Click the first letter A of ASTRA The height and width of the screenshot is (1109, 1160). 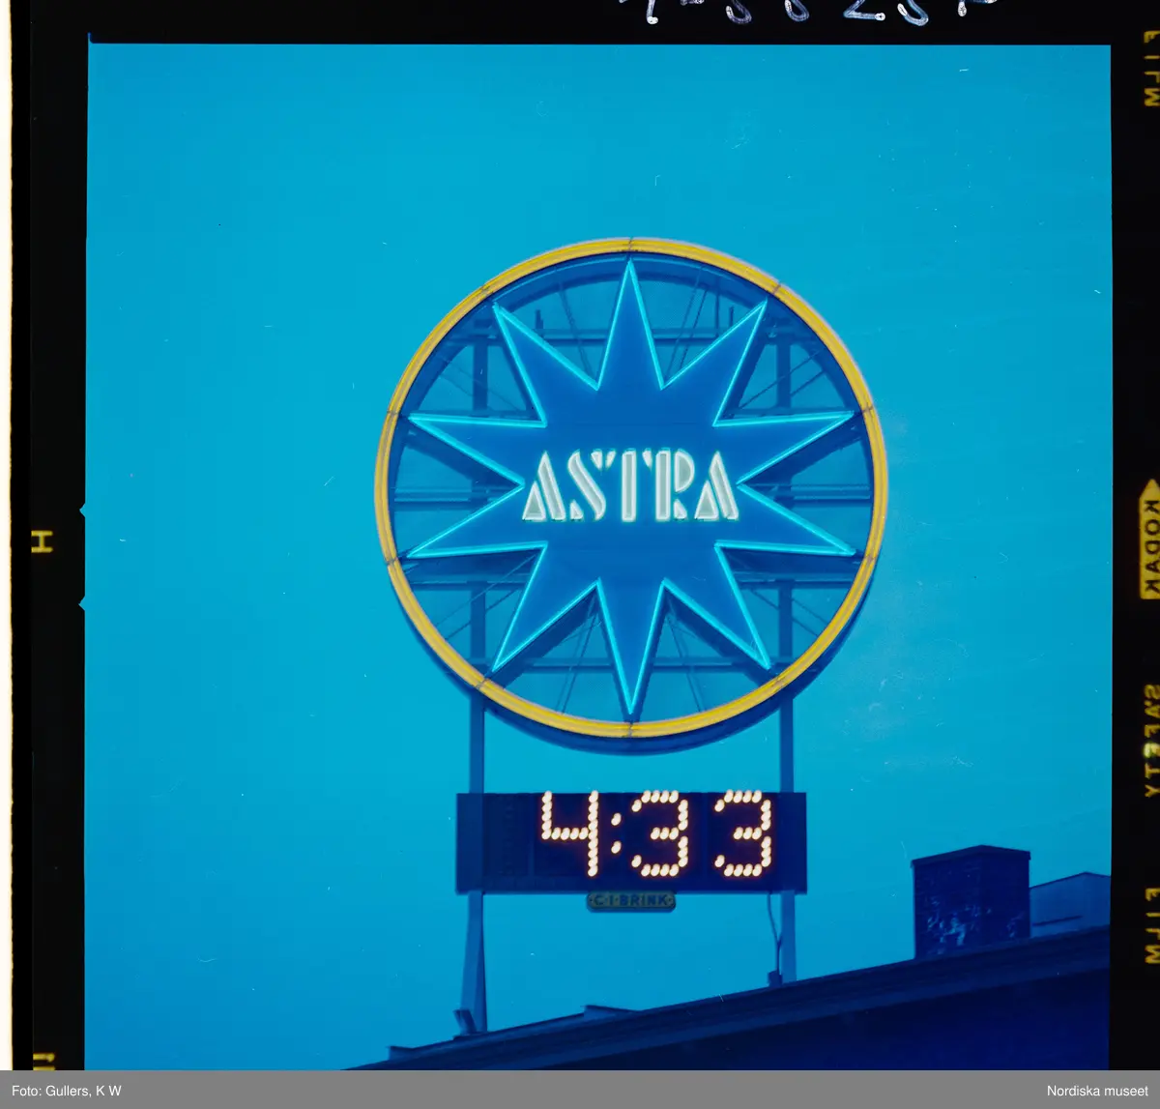[543, 488]
